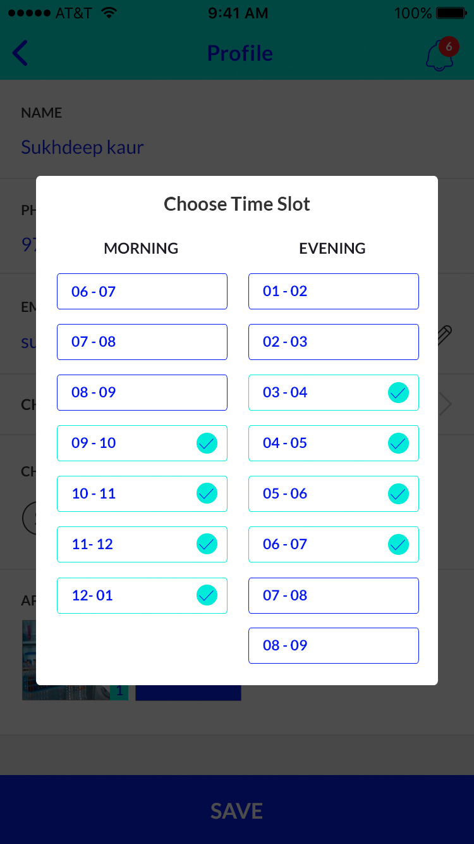474x844 pixels.
Task: Click the pencil edit icon
Action: pos(445,335)
